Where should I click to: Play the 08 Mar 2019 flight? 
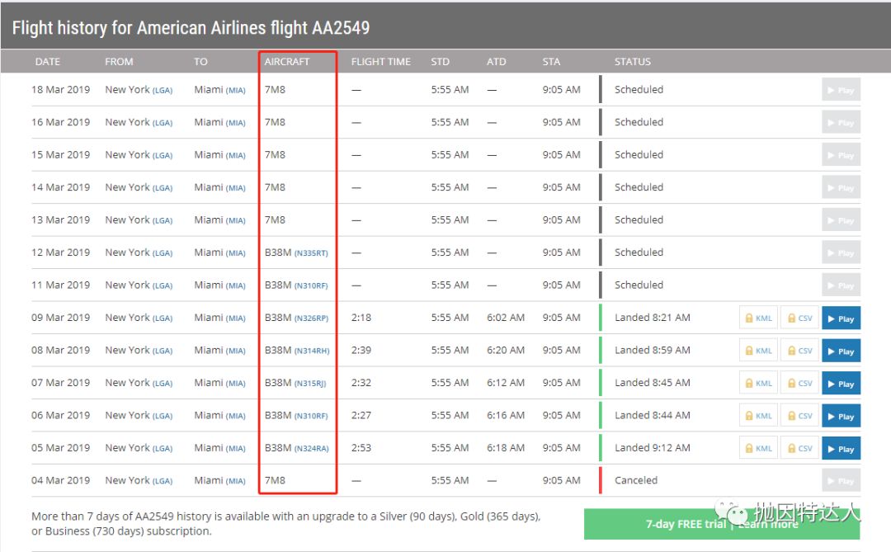[x=841, y=351]
